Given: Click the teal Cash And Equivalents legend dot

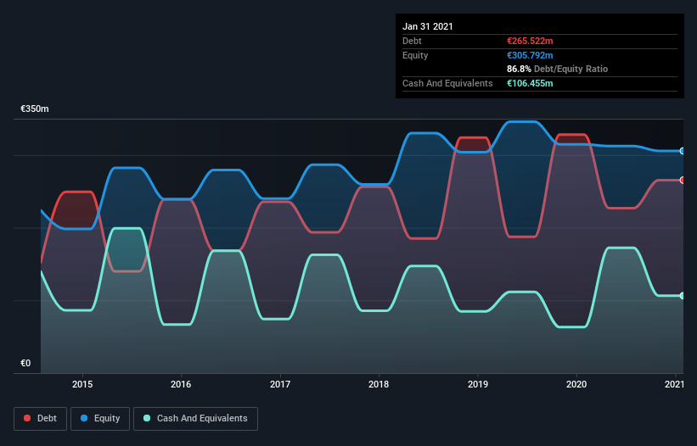Looking at the screenshot, I should [147, 418].
